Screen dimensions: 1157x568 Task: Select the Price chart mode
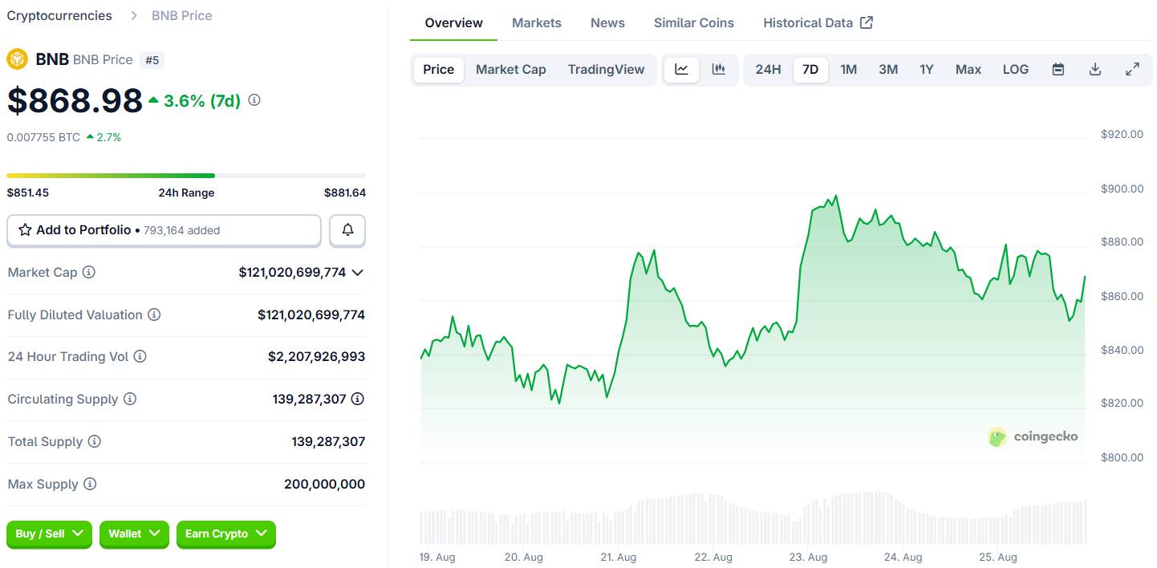(x=439, y=70)
